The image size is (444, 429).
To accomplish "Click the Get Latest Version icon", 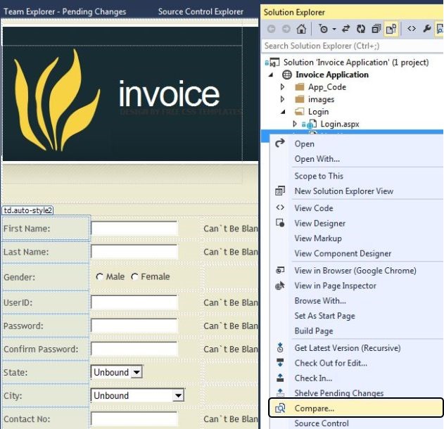I will pos(280,347).
